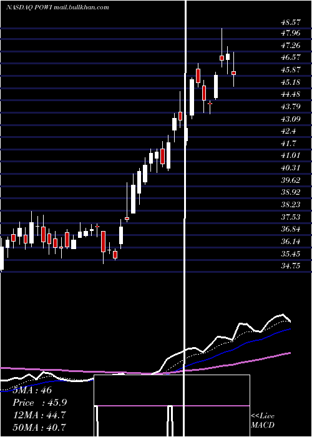Image resolution: width=312 pixels, height=437 pixels.
Task: Click the 5MA : 46 reading
Action: (x=32, y=390)
